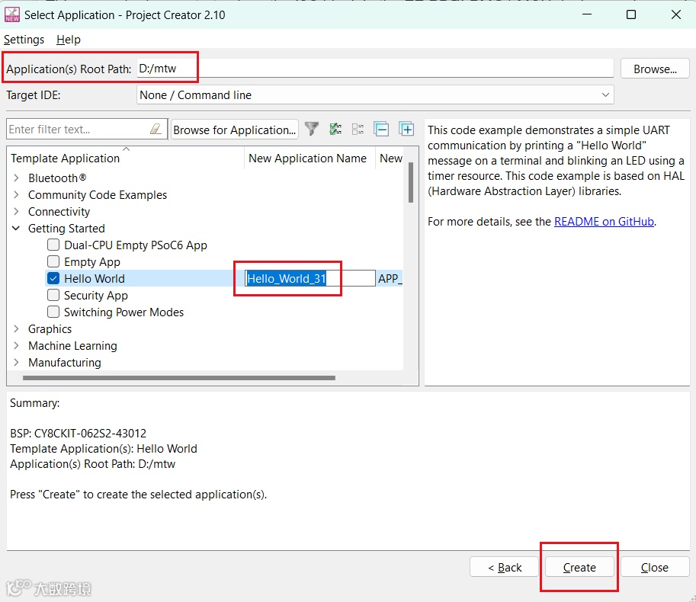Screen dimensions: 696x602
Task: Click the Connectivity category label
Action: [59, 212]
